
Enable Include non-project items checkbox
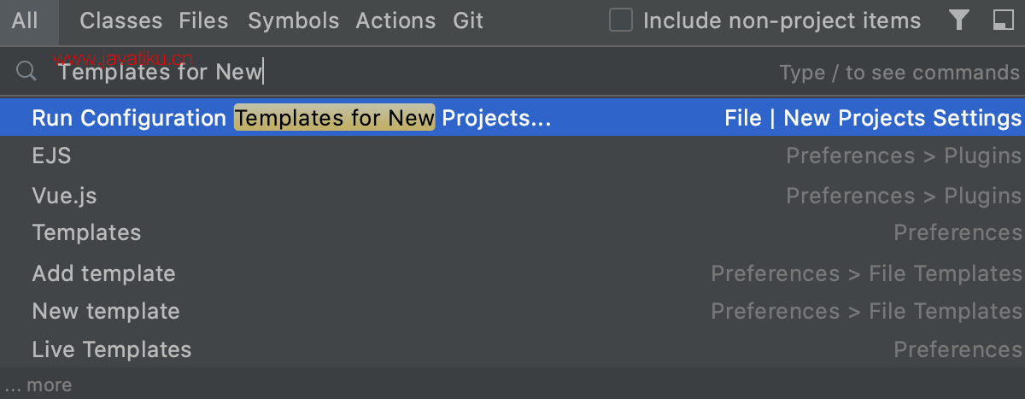pos(621,21)
